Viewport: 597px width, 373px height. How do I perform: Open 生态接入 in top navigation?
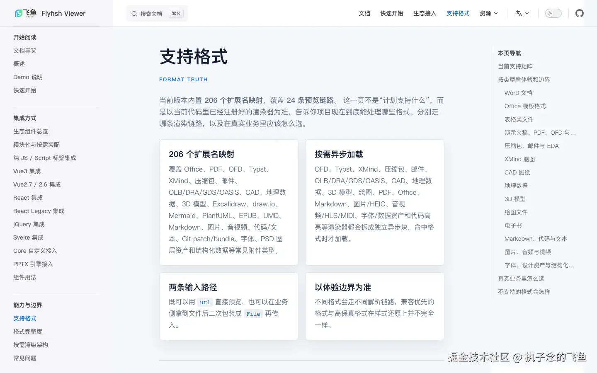tap(425, 13)
